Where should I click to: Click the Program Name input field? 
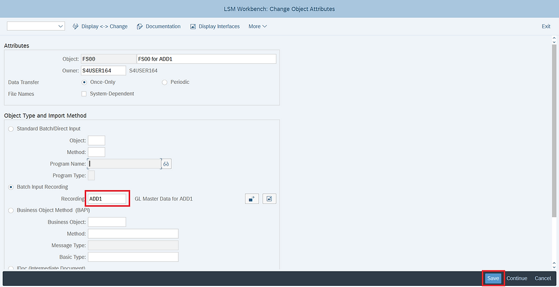point(124,164)
